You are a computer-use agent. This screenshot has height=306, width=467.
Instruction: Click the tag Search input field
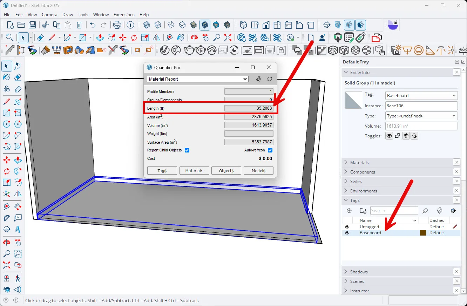click(394, 210)
